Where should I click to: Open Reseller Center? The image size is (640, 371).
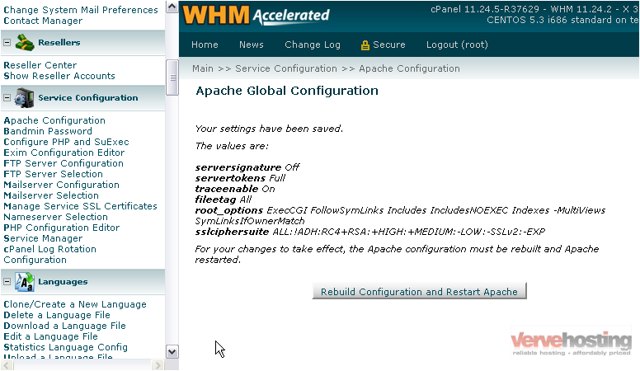pyautogui.click(x=40, y=65)
